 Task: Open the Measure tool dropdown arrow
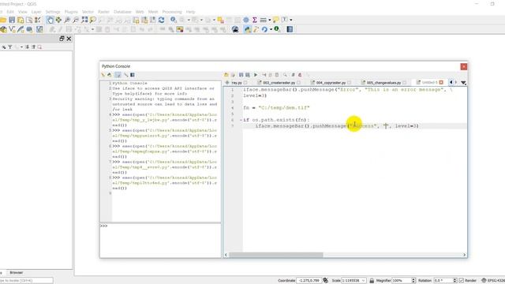coord(270,20)
